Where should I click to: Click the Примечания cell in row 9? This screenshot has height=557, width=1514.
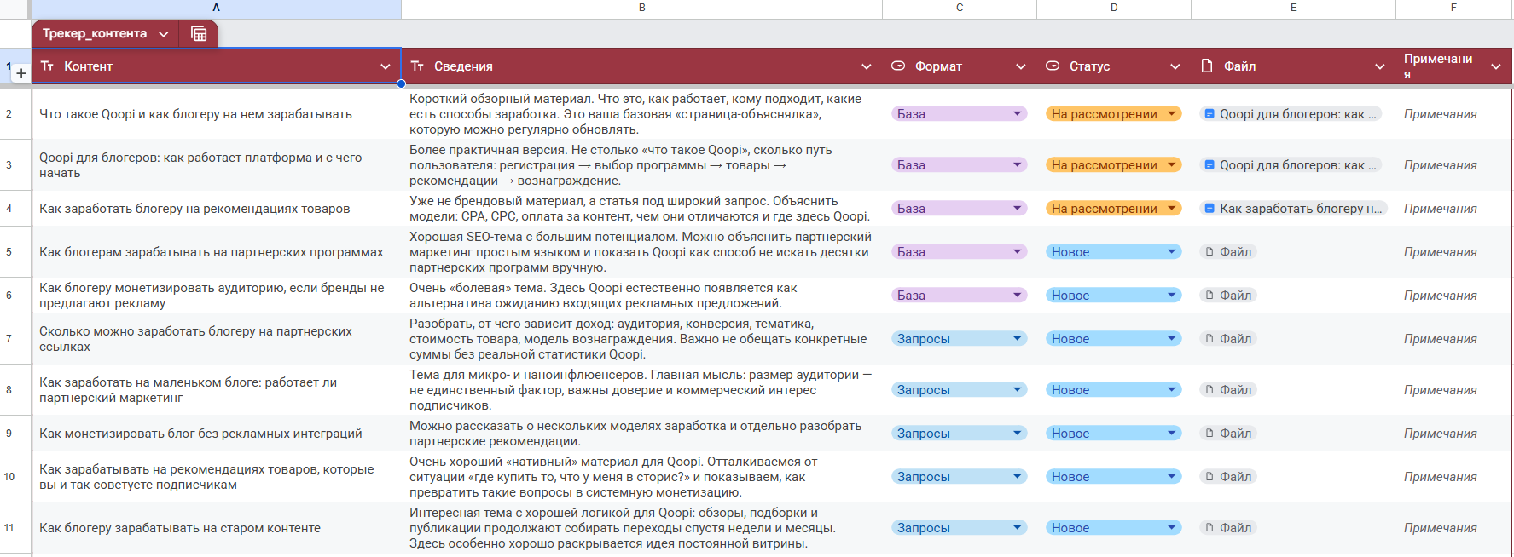[x=1453, y=434]
